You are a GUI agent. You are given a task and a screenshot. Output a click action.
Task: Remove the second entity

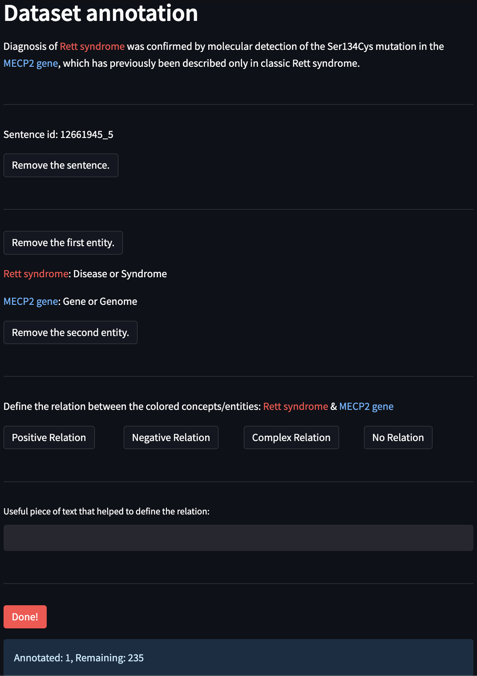point(70,332)
